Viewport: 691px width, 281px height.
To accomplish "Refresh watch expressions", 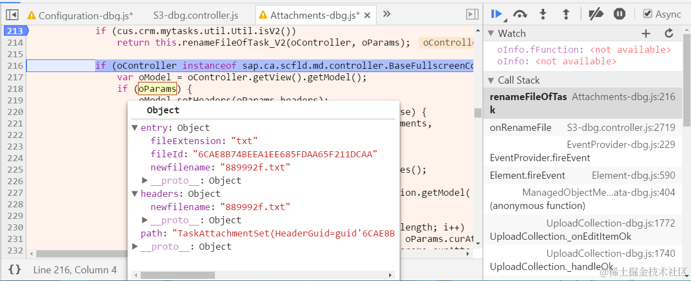I will click(669, 34).
